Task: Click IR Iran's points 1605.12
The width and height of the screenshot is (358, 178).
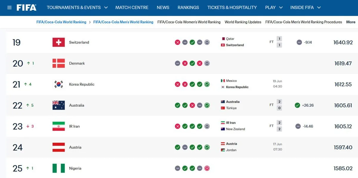Action: pyautogui.click(x=343, y=126)
